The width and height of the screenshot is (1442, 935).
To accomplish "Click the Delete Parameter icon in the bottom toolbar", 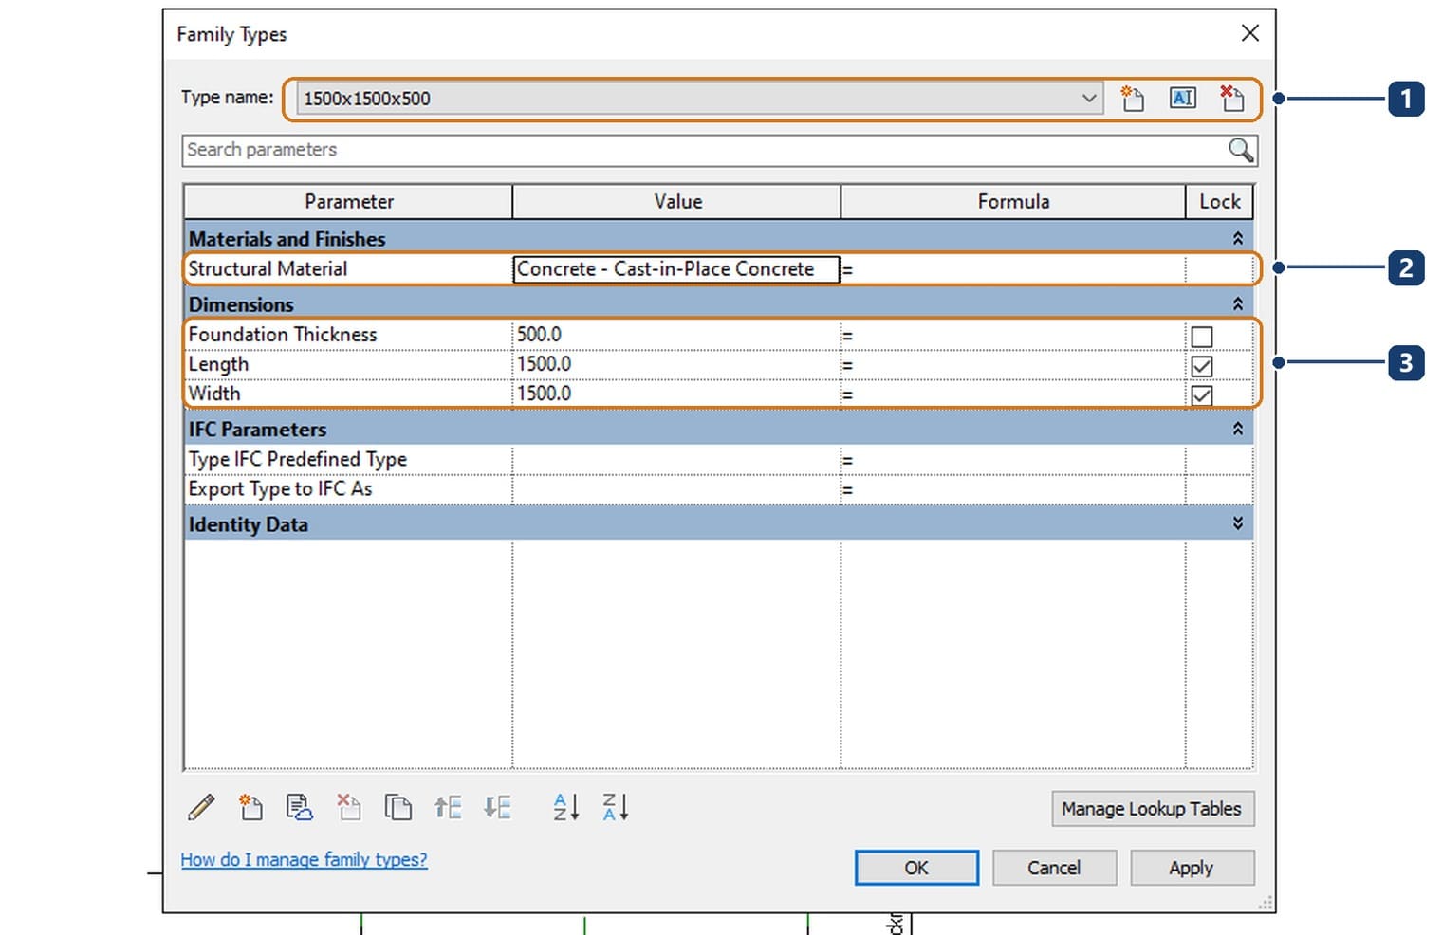I will 349,807.
